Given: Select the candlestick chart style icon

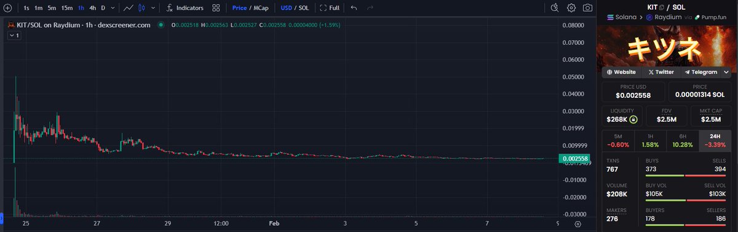Looking at the screenshot, I should coord(142,8).
